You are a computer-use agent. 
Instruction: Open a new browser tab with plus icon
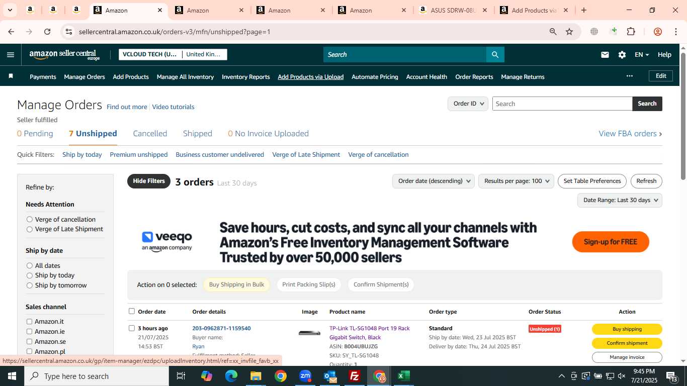tap(583, 10)
